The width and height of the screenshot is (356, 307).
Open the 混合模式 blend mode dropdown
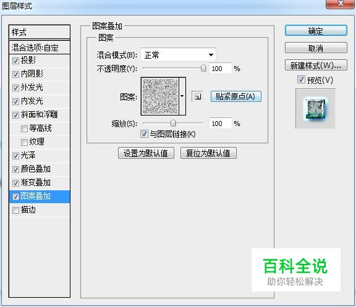tap(178, 55)
